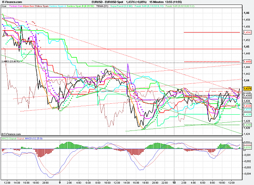Click the cyan 1,4315 price tag

click(x=247, y=109)
